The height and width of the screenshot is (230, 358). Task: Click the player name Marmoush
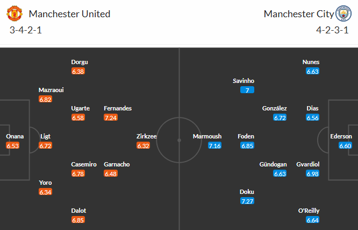(x=207, y=136)
